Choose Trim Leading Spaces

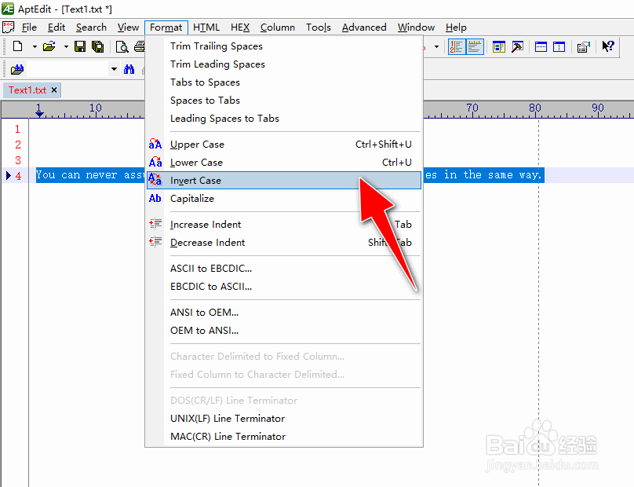[x=284, y=64]
